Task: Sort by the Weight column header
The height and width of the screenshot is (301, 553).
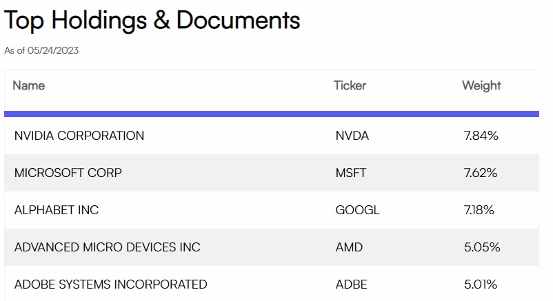Action: click(x=481, y=86)
